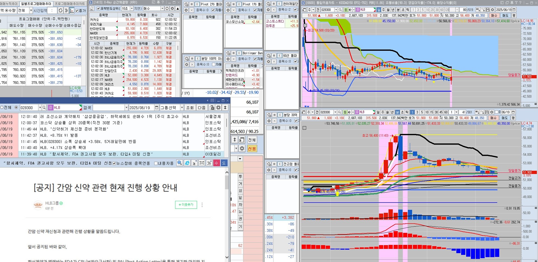Expand the stock code dropdown in minute chart
The image size is (538, 262).
335,112
